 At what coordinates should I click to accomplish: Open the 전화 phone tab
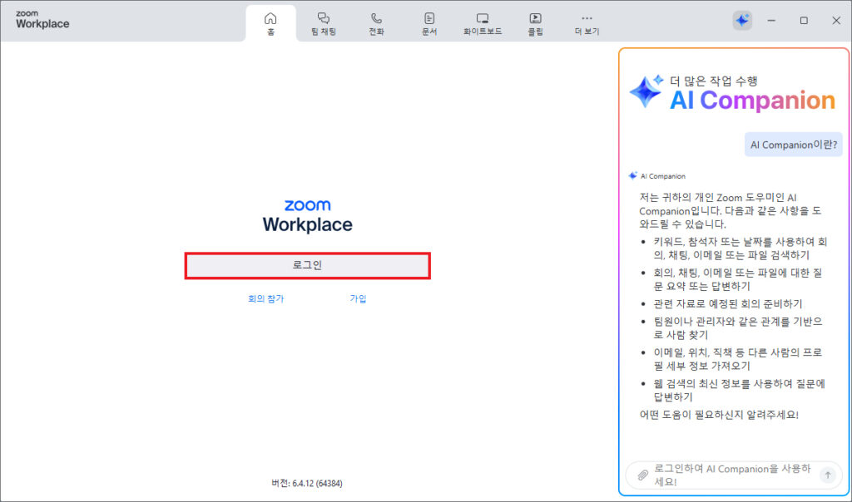[376, 24]
